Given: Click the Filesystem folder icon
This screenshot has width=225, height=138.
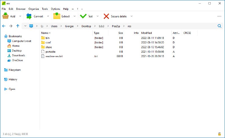Looking at the screenshot, I should [6, 70].
